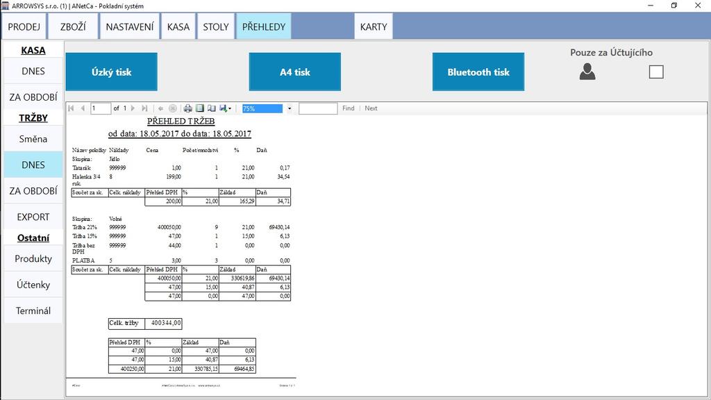
Task: Click EXPORT sidebar item
Action: (33, 217)
